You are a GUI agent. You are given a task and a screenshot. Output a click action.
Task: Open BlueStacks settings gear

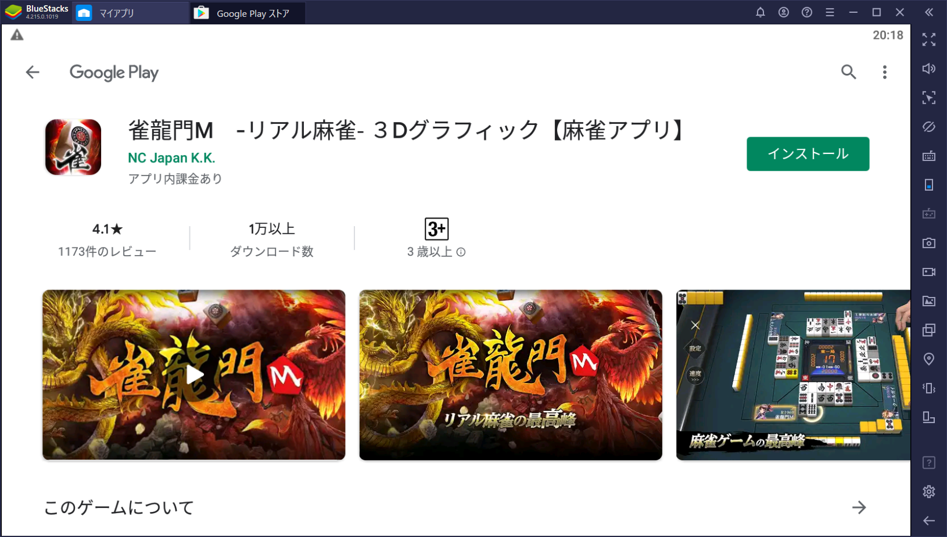pos(929,492)
